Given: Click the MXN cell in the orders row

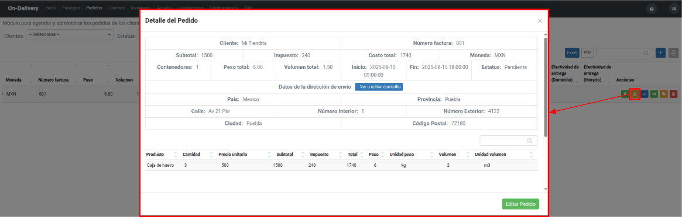Looking at the screenshot, I should pyautogui.click(x=11, y=93).
